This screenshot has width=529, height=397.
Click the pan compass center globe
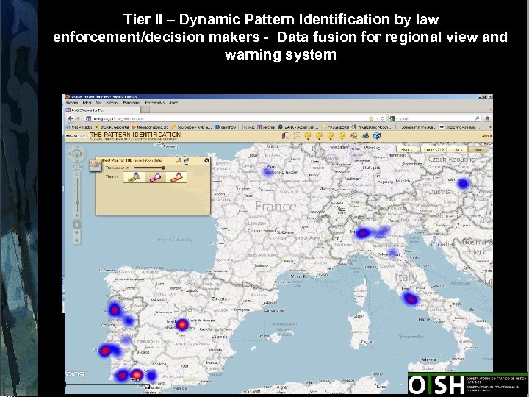[x=76, y=154]
